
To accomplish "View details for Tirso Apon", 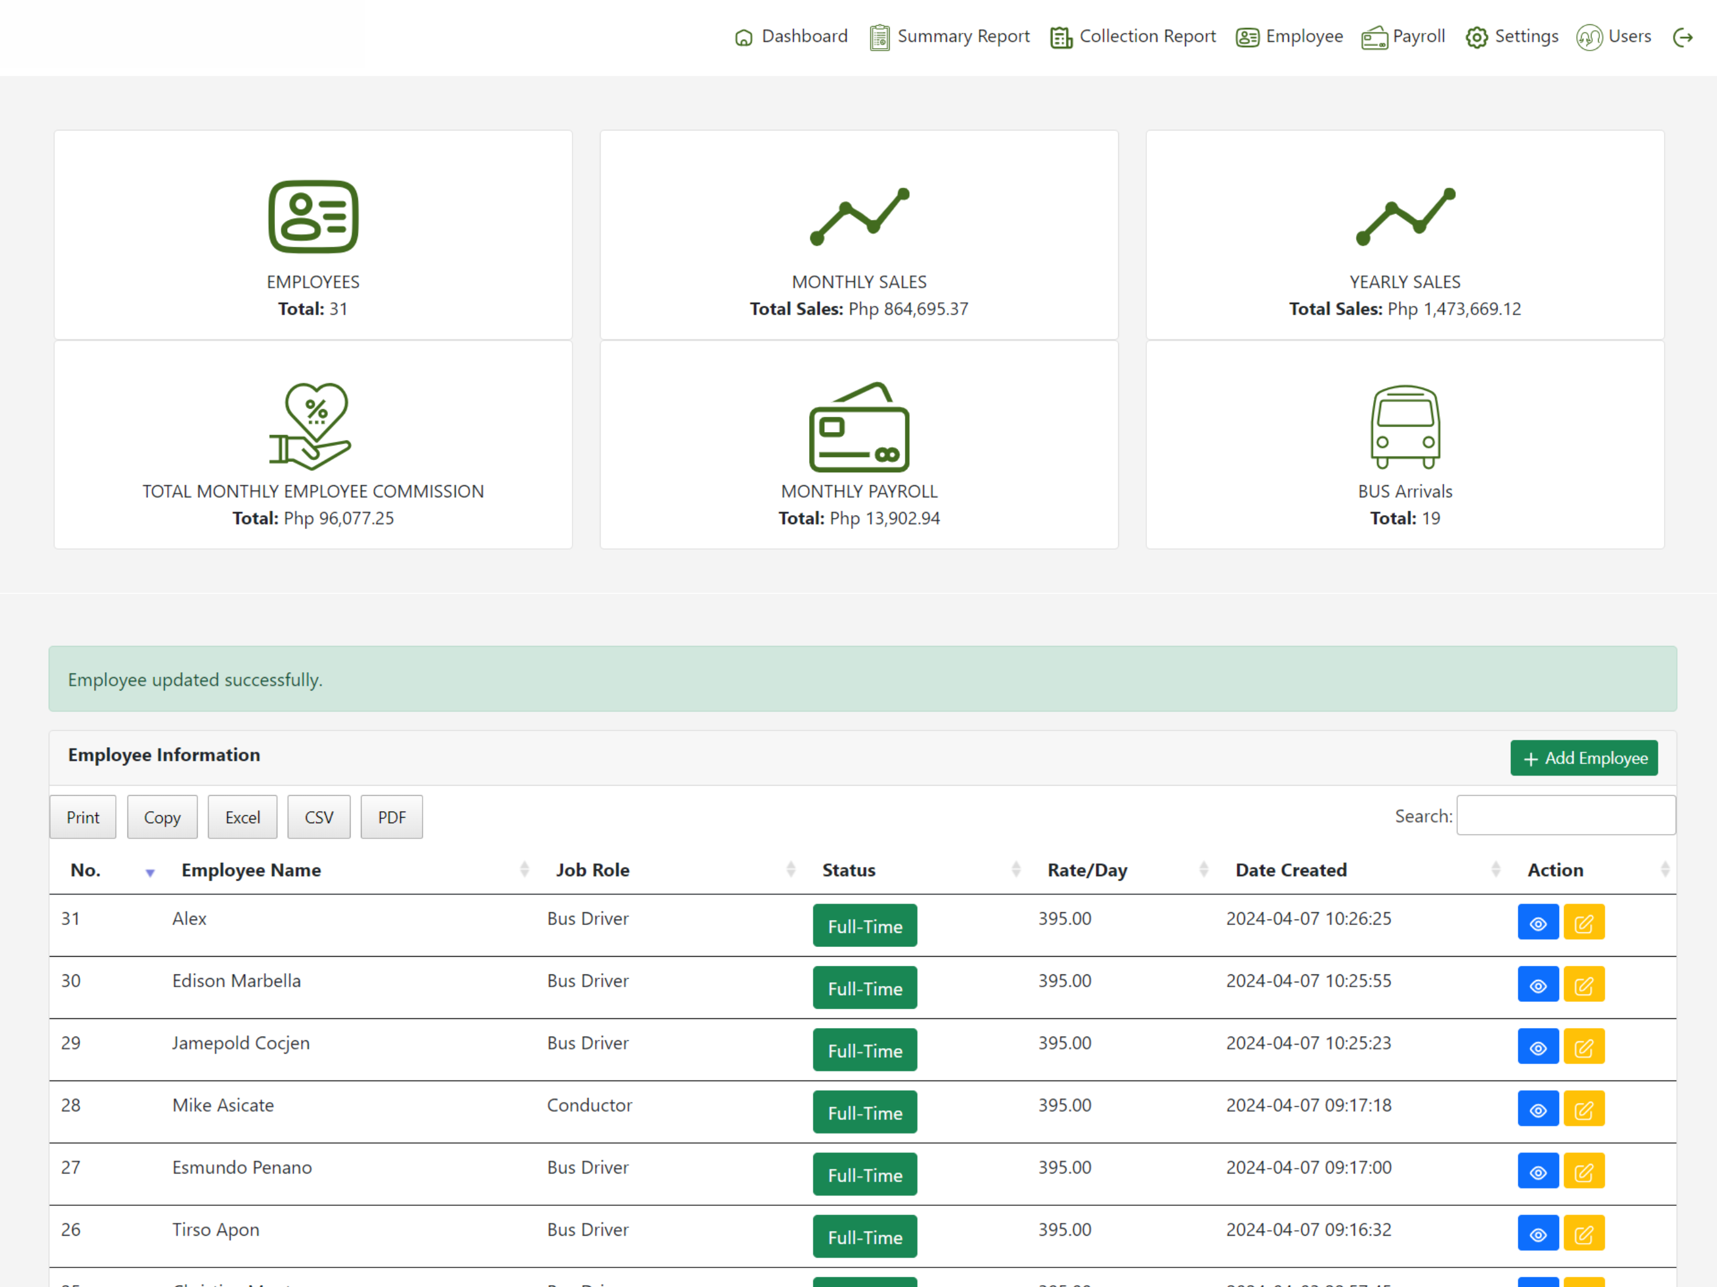I will point(1538,1233).
